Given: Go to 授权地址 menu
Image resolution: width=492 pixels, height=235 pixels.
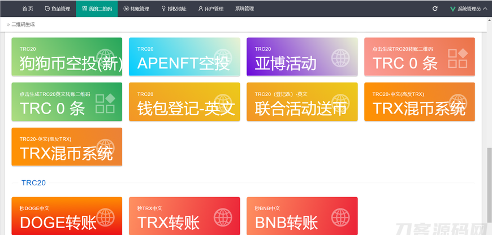Looking at the screenshot, I should (174, 8).
